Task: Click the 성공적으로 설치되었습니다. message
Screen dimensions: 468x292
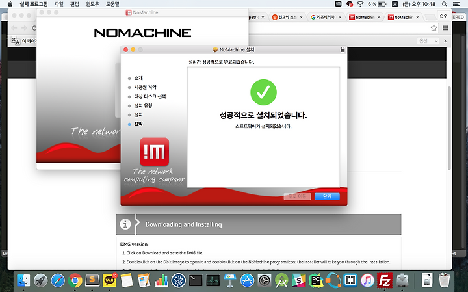Action: 263,115
